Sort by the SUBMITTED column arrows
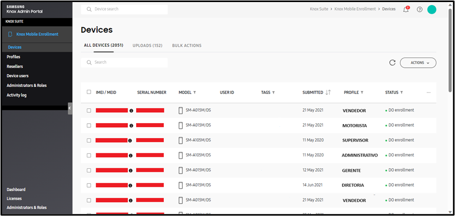 tap(328, 92)
